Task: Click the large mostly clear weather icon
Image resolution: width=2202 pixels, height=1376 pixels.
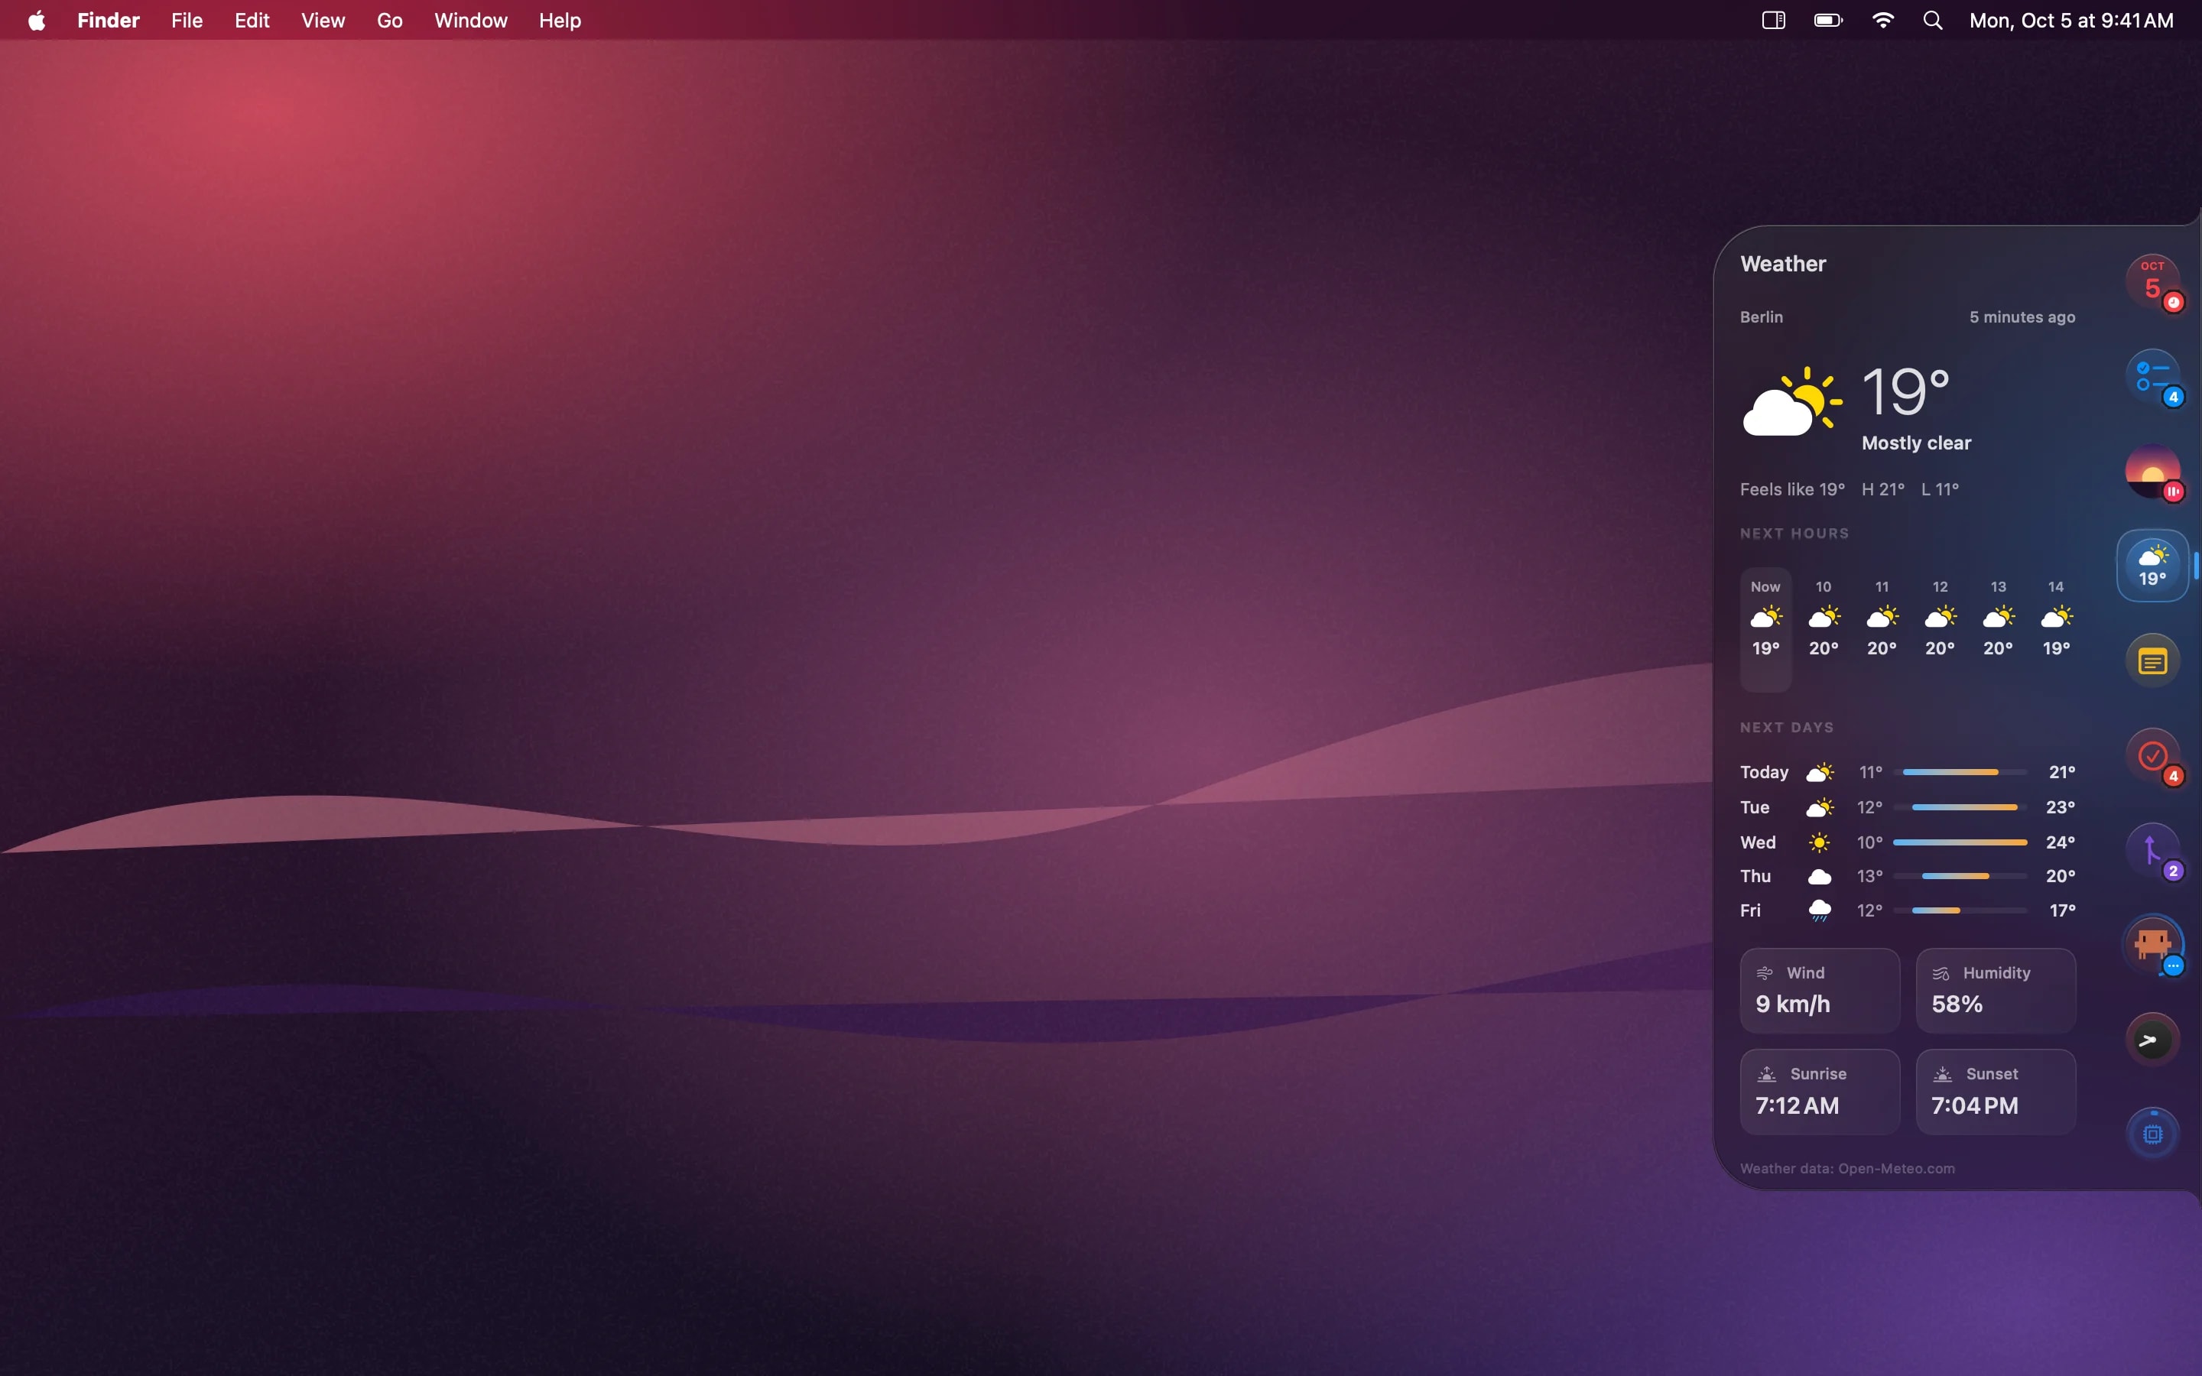Action: click(x=1791, y=401)
